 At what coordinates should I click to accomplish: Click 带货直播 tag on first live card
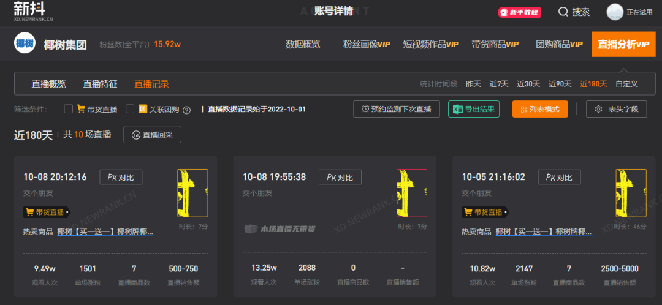[x=47, y=212]
